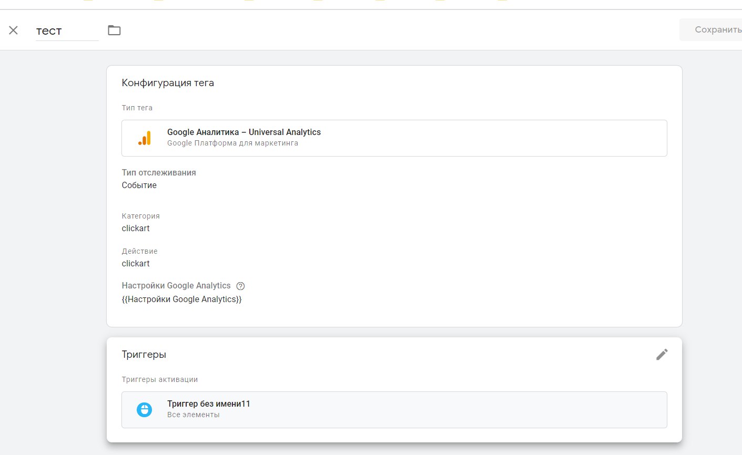
Task: Edit triggers with the pencil icon
Action: (x=662, y=355)
